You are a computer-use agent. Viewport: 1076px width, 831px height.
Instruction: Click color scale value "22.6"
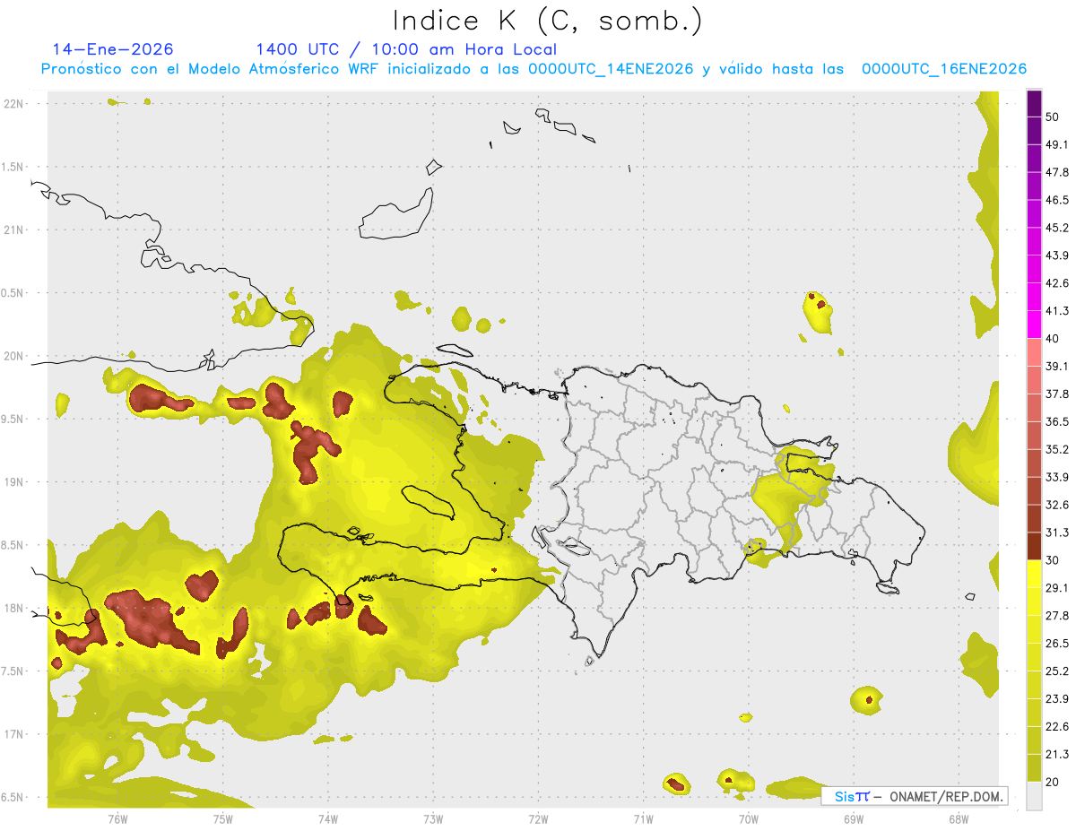(1057, 727)
